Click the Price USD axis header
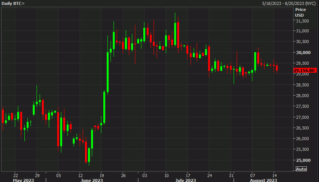This screenshot has height=182, width=319. click(x=300, y=13)
